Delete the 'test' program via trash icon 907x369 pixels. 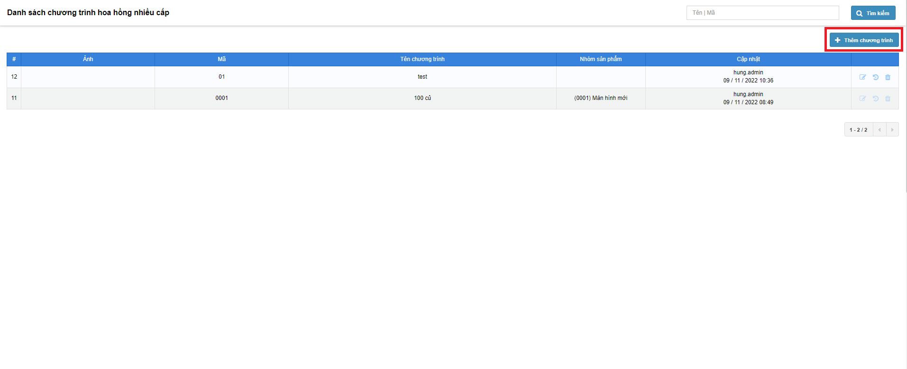pos(888,77)
